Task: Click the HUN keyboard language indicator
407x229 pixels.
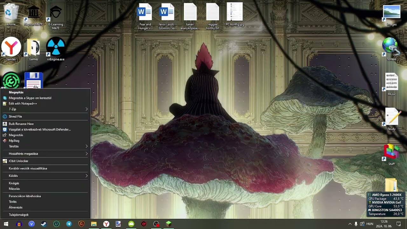Action: pos(370,224)
